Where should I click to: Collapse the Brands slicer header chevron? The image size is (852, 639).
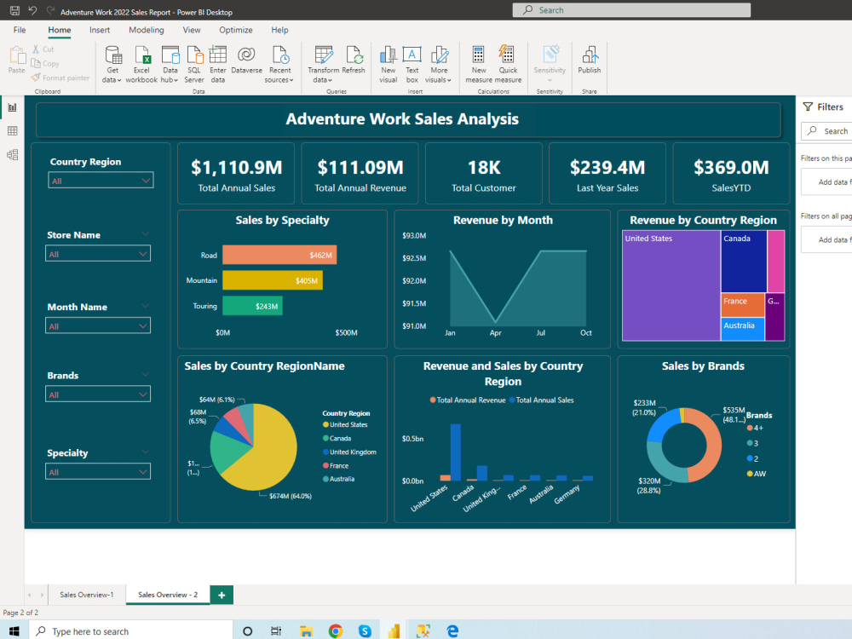(145, 374)
